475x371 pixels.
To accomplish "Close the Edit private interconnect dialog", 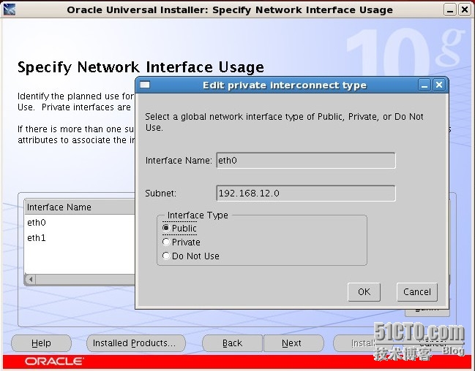I will (x=439, y=85).
